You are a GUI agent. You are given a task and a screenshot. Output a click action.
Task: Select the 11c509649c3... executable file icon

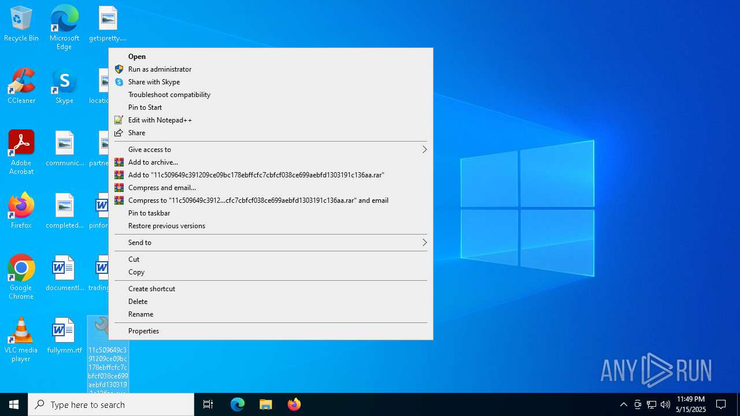pyautogui.click(x=108, y=354)
